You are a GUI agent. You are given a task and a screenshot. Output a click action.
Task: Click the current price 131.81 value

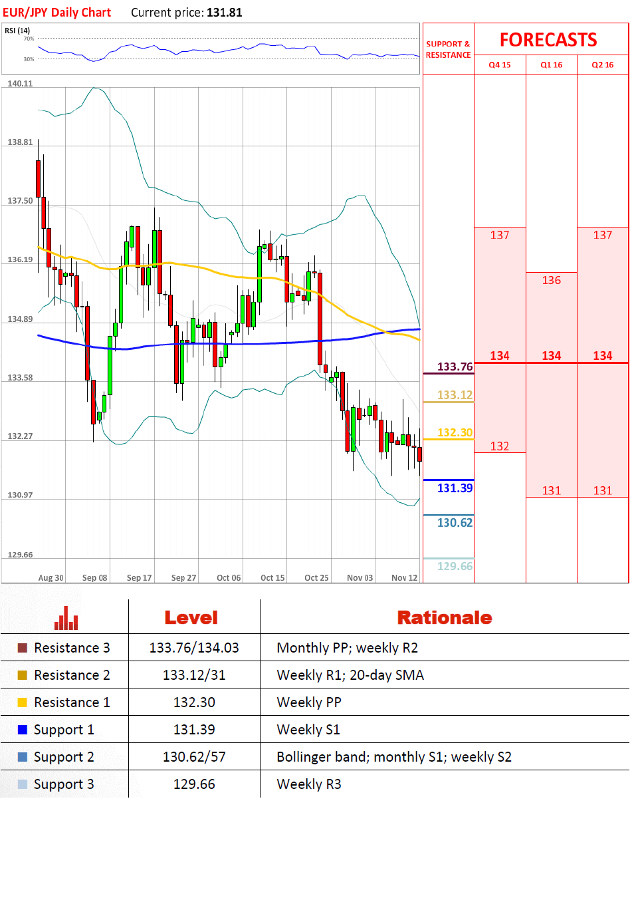coord(225,13)
